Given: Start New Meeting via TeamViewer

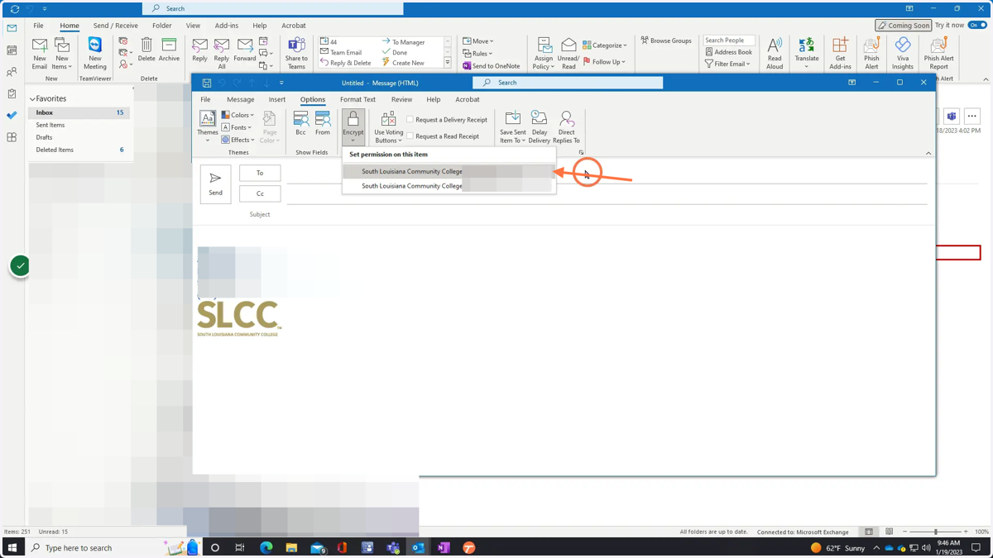Looking at the screenshot, I should (x=95, y=54).
